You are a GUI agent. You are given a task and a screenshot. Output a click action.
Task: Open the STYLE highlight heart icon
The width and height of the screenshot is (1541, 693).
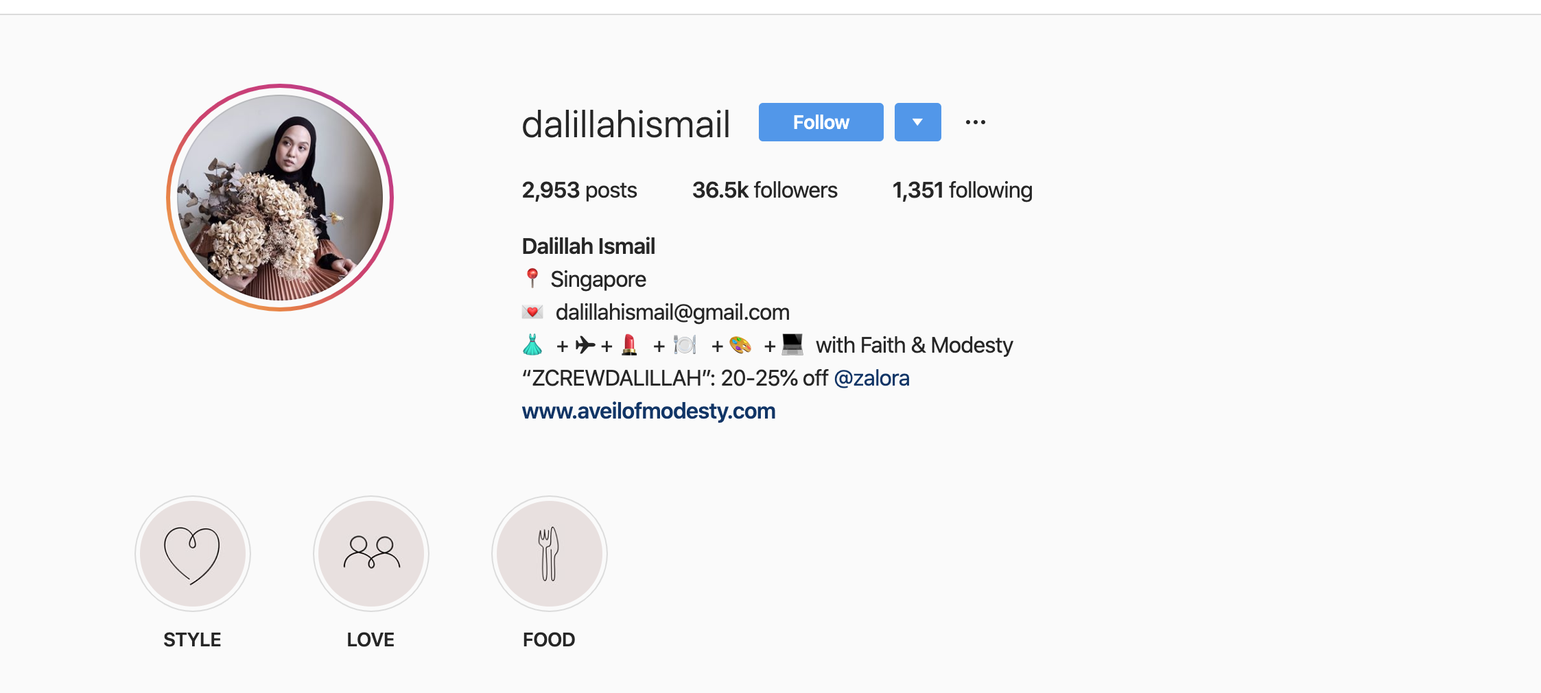[193, 554]
